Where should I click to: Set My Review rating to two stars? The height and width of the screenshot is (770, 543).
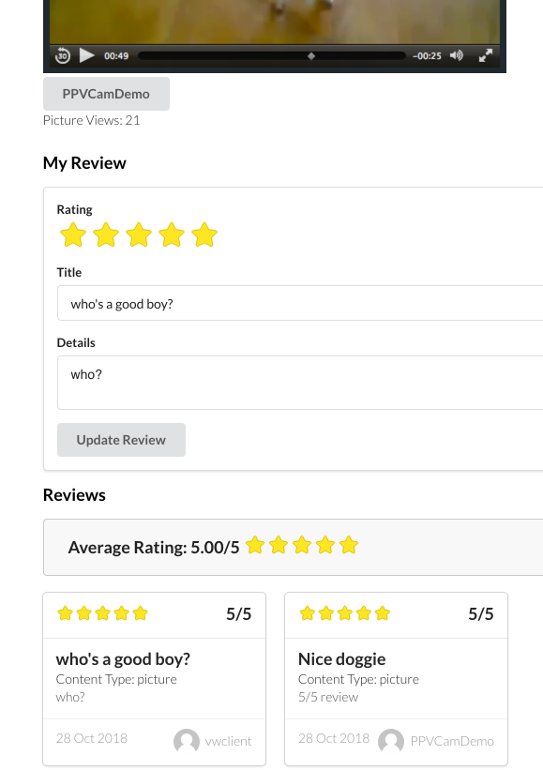tap(106, 234)
